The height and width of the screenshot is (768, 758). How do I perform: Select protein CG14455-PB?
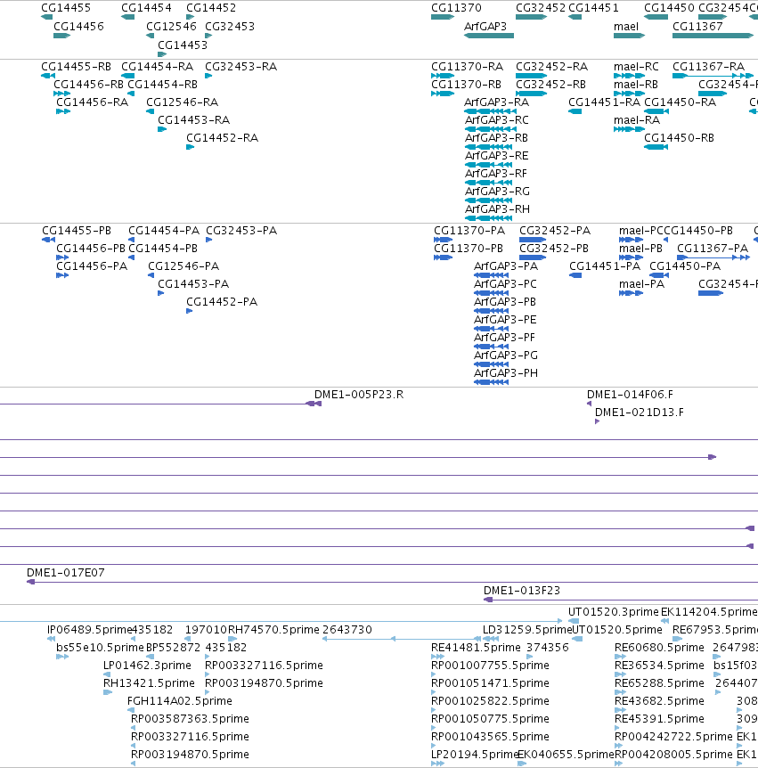pyautogui.click(x=48, y=240)
